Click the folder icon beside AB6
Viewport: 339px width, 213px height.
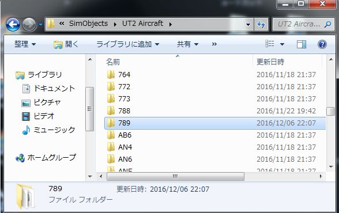coord(111,135)
